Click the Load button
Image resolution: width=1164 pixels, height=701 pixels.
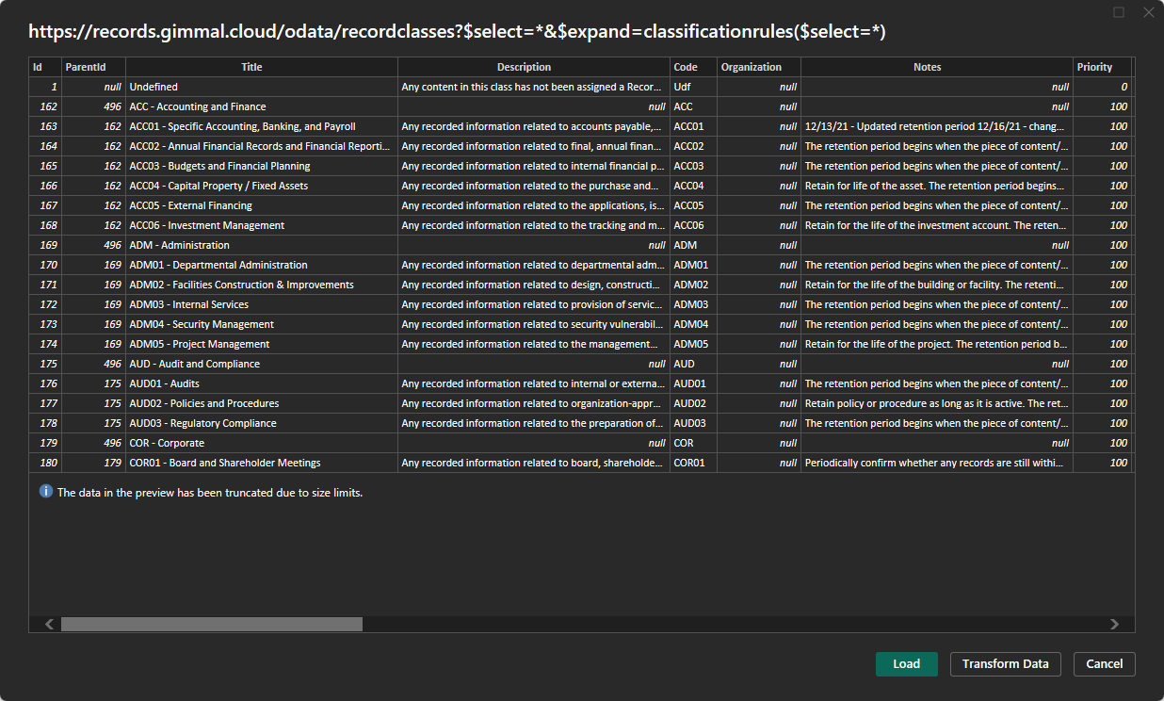click(906, 664)
